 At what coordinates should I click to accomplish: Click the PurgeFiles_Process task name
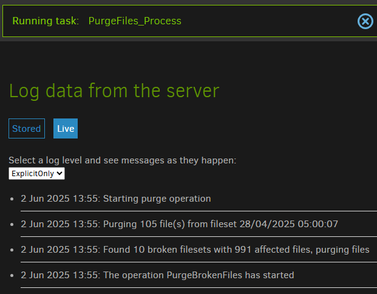point(135,21)
